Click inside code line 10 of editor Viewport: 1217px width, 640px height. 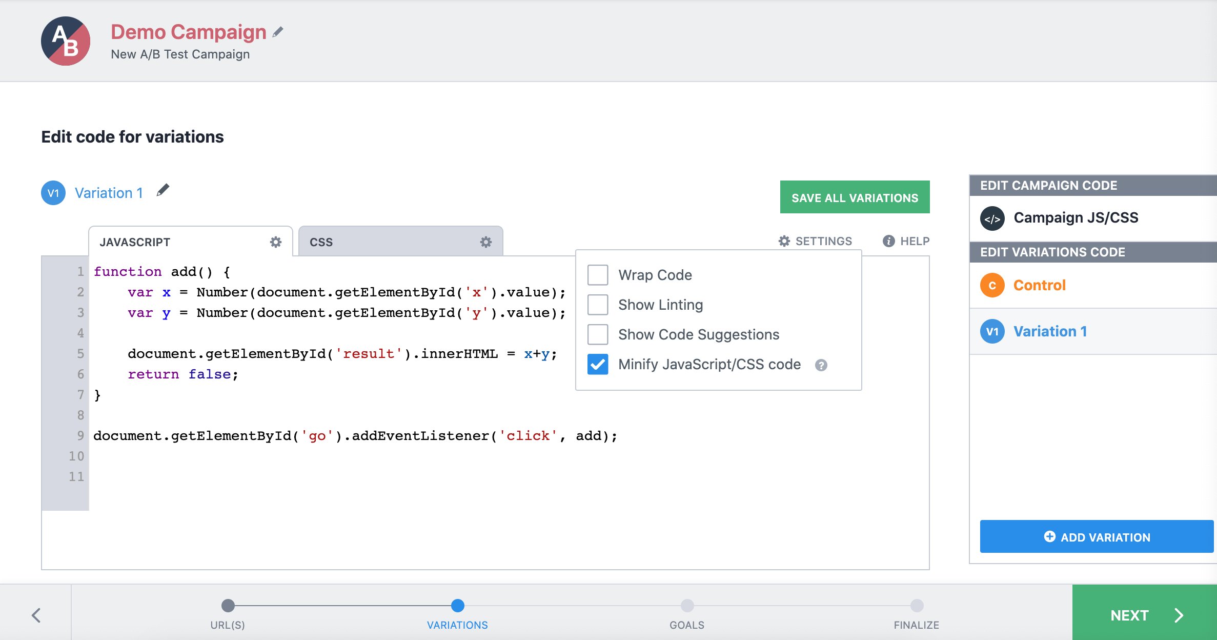point(509,456)
